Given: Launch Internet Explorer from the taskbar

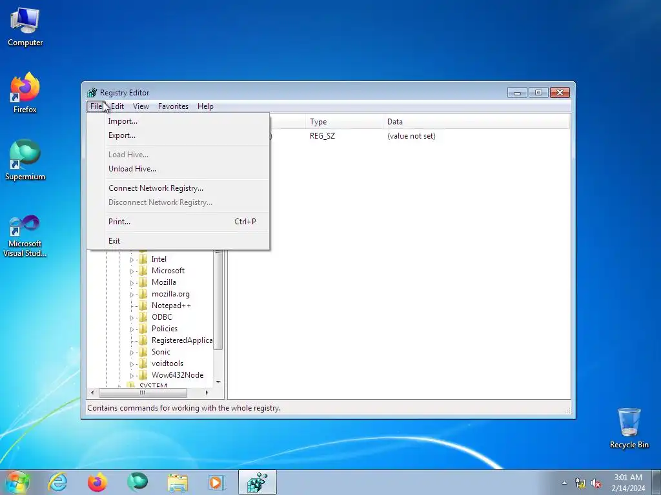Looking at the screenshot, I should [57, 482].
